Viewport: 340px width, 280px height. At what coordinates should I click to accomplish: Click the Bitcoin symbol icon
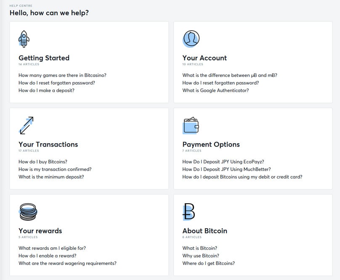point(189,212)
